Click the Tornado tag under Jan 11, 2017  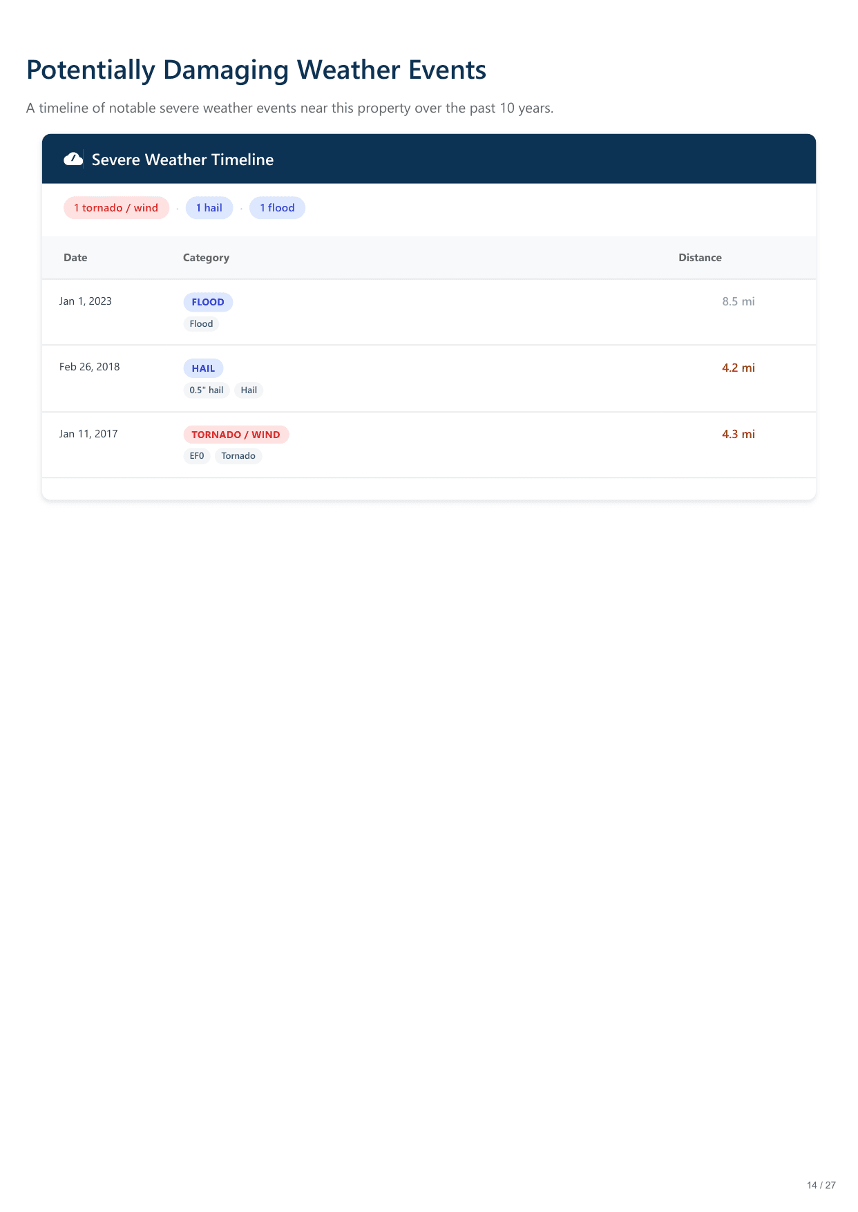point(238,456)
